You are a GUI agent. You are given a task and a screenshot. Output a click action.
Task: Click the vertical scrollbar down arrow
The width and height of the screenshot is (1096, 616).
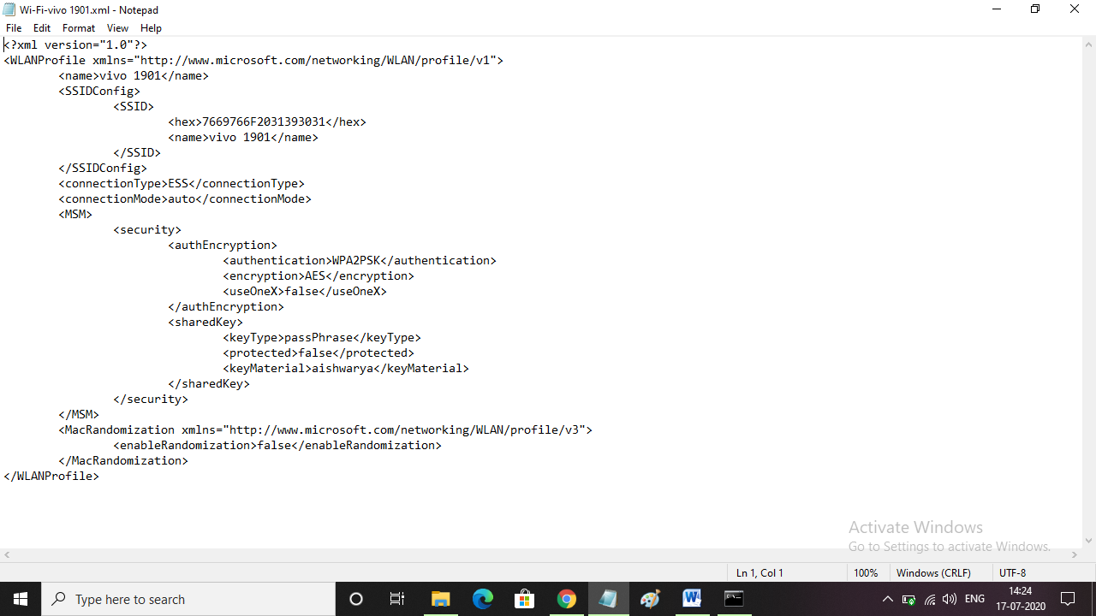point(1088,541)
